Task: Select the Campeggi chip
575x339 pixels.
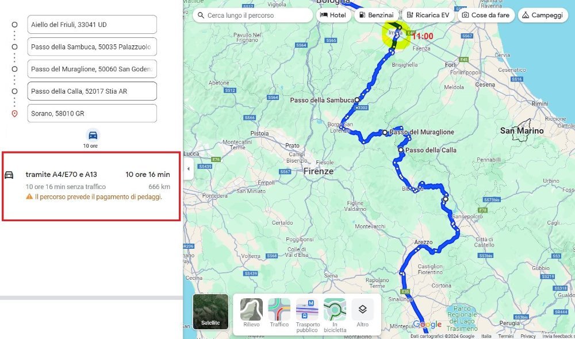Action: coord(543,15)
